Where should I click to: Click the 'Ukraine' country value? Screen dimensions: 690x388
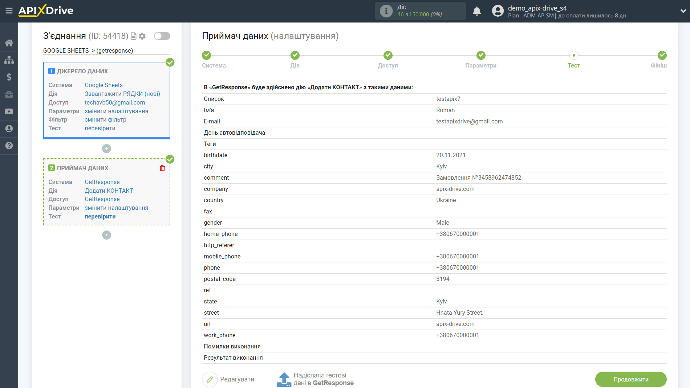(446, 200)
